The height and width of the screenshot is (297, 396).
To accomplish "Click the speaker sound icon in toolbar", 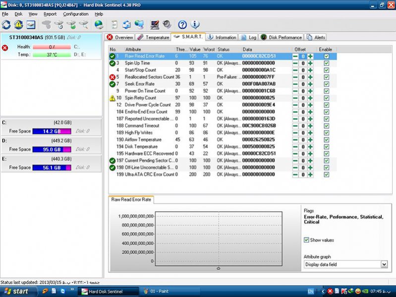I will tap(167, 25).
